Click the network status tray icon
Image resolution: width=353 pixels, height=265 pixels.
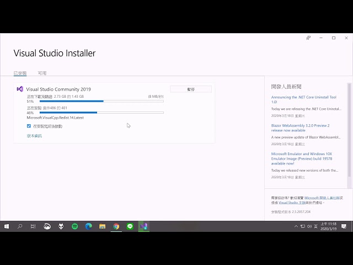point(303,226)
